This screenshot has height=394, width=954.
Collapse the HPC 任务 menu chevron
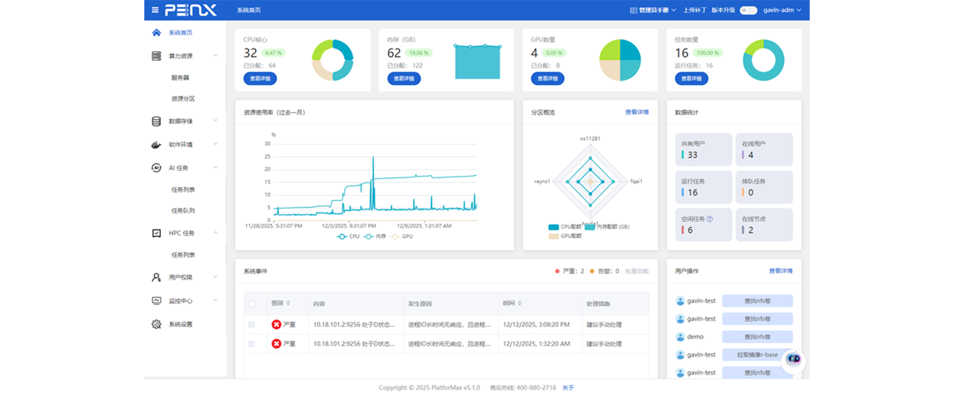(215, 233)
